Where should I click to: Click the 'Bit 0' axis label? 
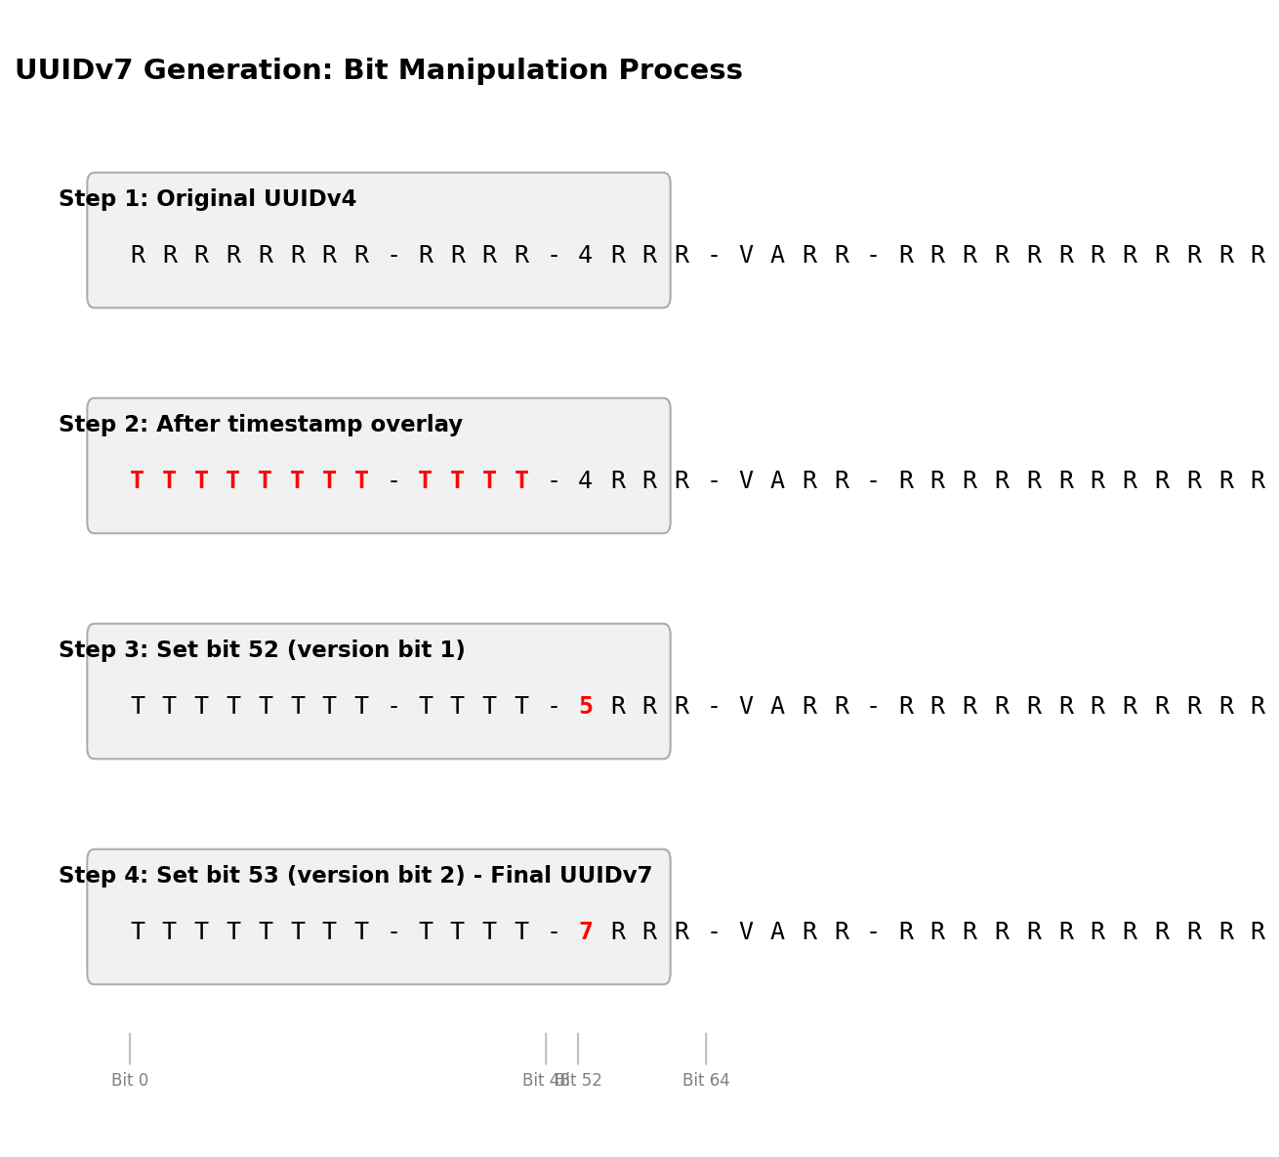130,1081
